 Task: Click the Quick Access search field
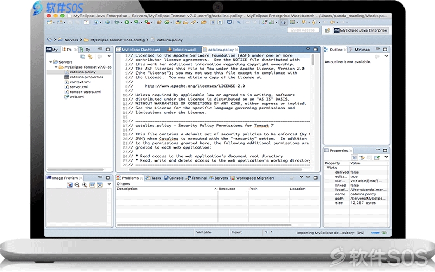coord(303,30)
